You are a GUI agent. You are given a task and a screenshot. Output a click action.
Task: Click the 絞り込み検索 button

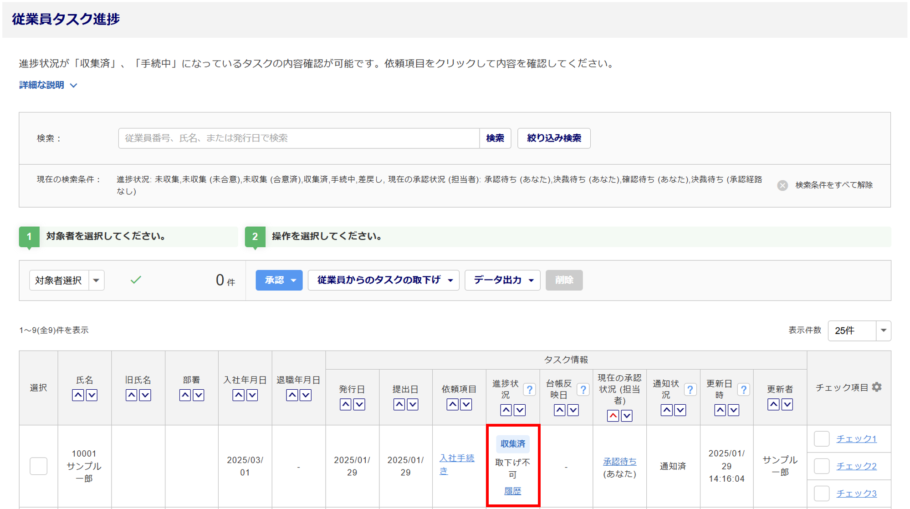coord(553,138)
